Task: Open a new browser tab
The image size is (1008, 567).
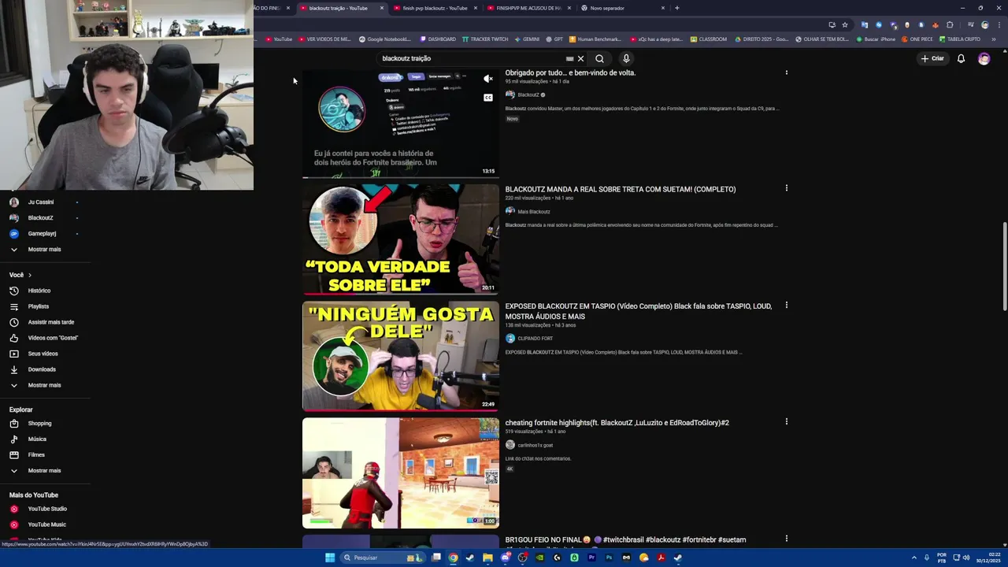Action: click(x=677, y=8)
